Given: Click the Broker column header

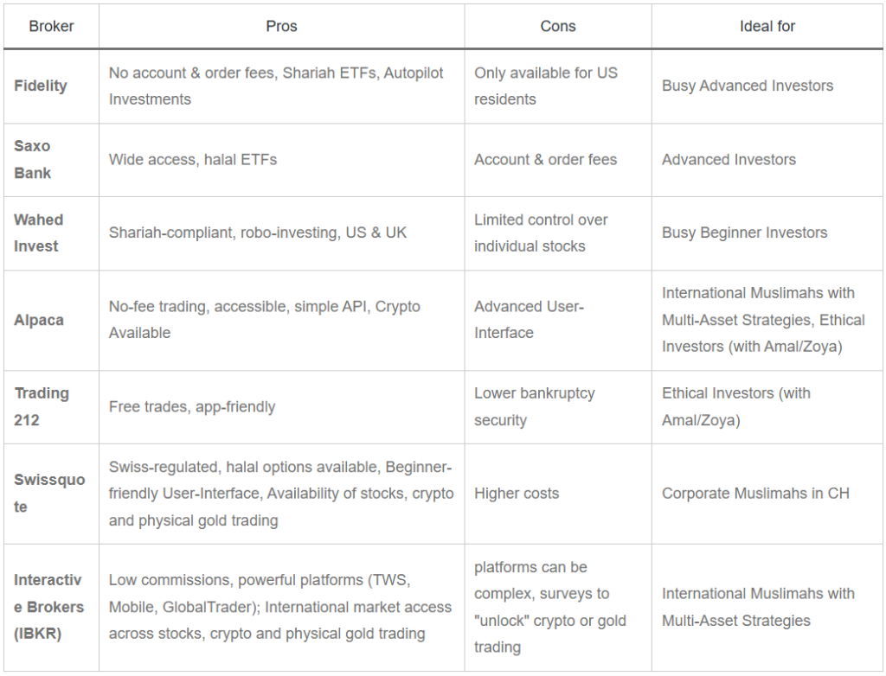Looking at the screenshot, I should pyautogui.click(x=51, y=26).
